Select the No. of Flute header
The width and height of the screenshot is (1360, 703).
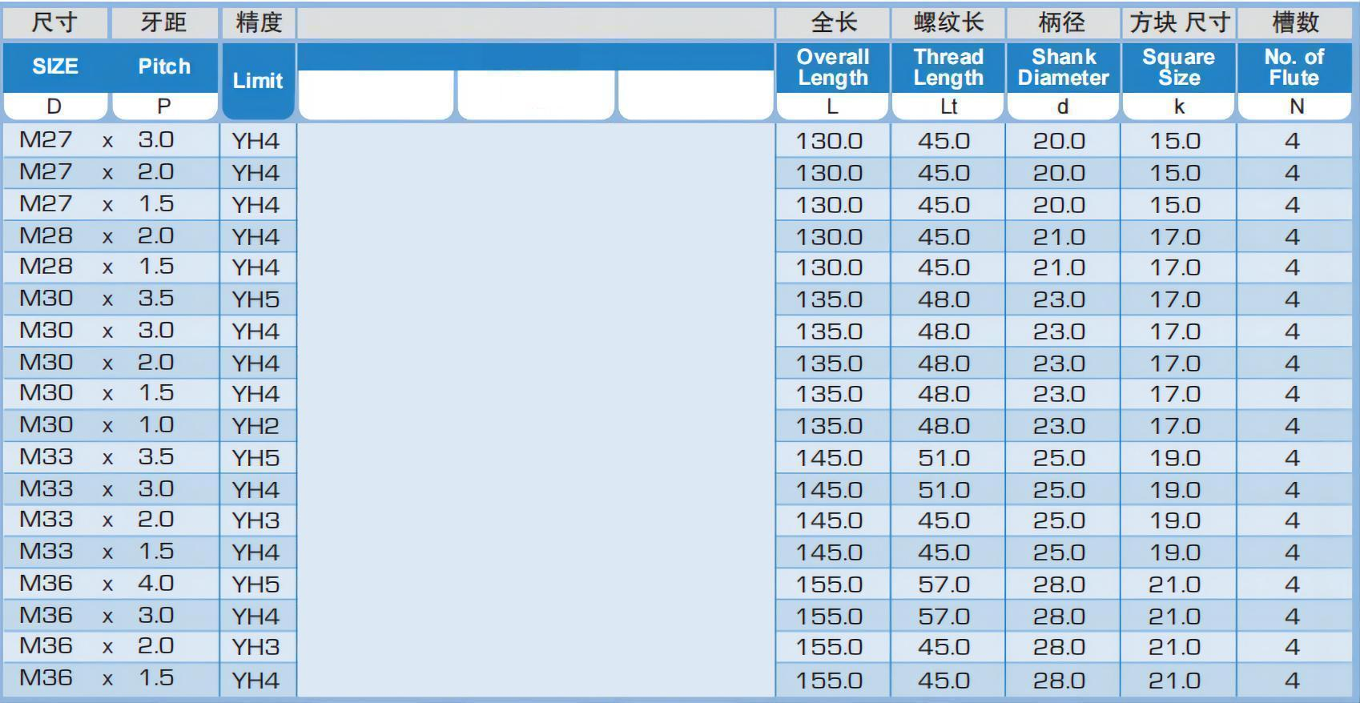coord(1294,67)
